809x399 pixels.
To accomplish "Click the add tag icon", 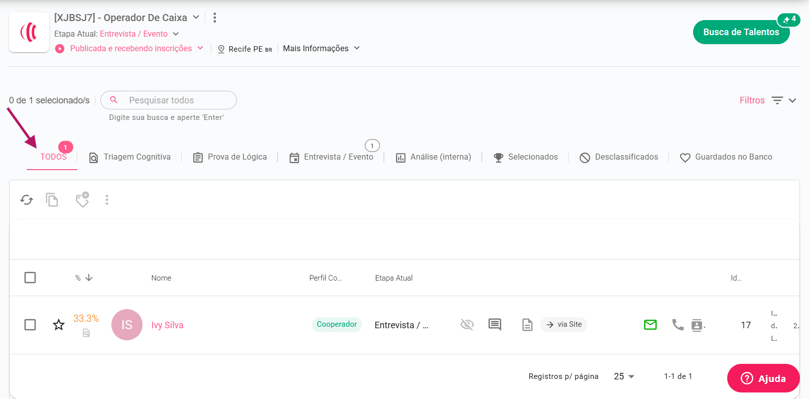I will click(x=82, y=200).
